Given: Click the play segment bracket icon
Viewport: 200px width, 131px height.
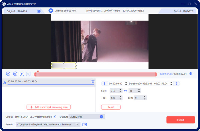Looking at the screenshot, I should pyautogui.click(x=22, y=74).
